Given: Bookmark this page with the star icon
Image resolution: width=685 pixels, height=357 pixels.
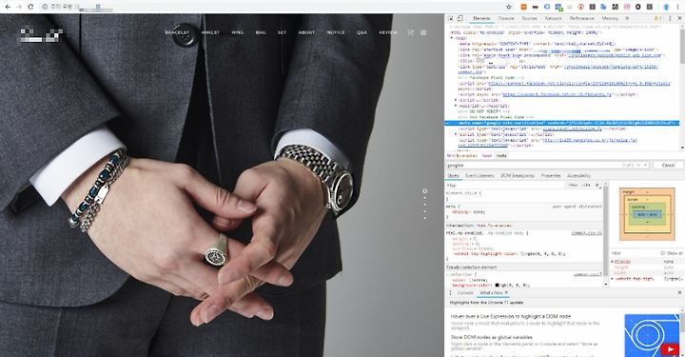Looking at the screenshot, I should click(508, 7).
